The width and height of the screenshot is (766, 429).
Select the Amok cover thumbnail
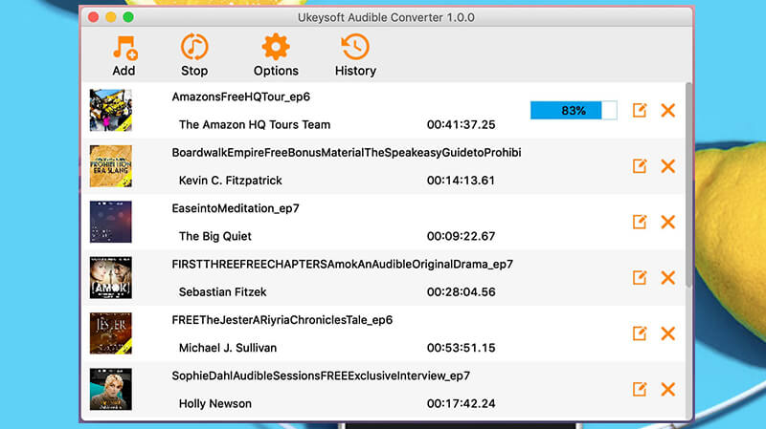click(110, 277)
